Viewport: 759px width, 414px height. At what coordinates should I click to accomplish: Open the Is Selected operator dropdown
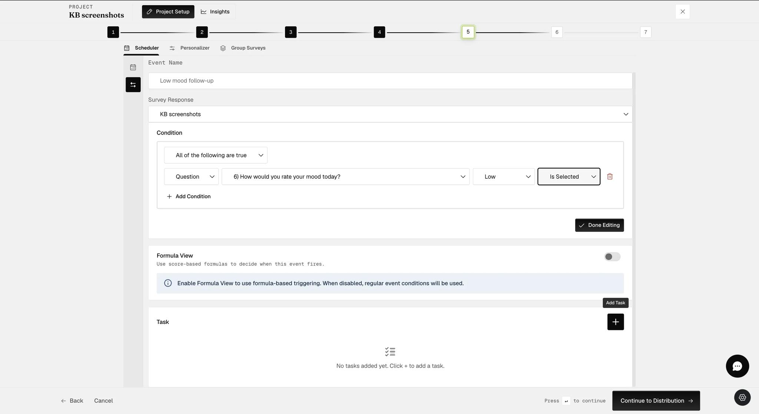click(x=569, y=177)
